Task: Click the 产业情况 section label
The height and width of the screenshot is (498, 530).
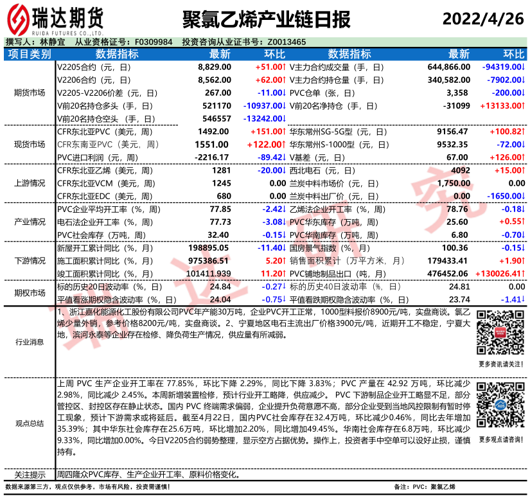Action: click(x=30, y=222)
